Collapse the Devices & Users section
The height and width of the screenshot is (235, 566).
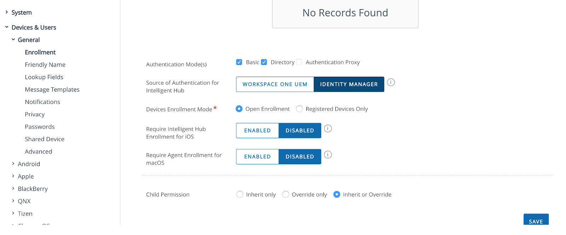[x=7, y=27]
